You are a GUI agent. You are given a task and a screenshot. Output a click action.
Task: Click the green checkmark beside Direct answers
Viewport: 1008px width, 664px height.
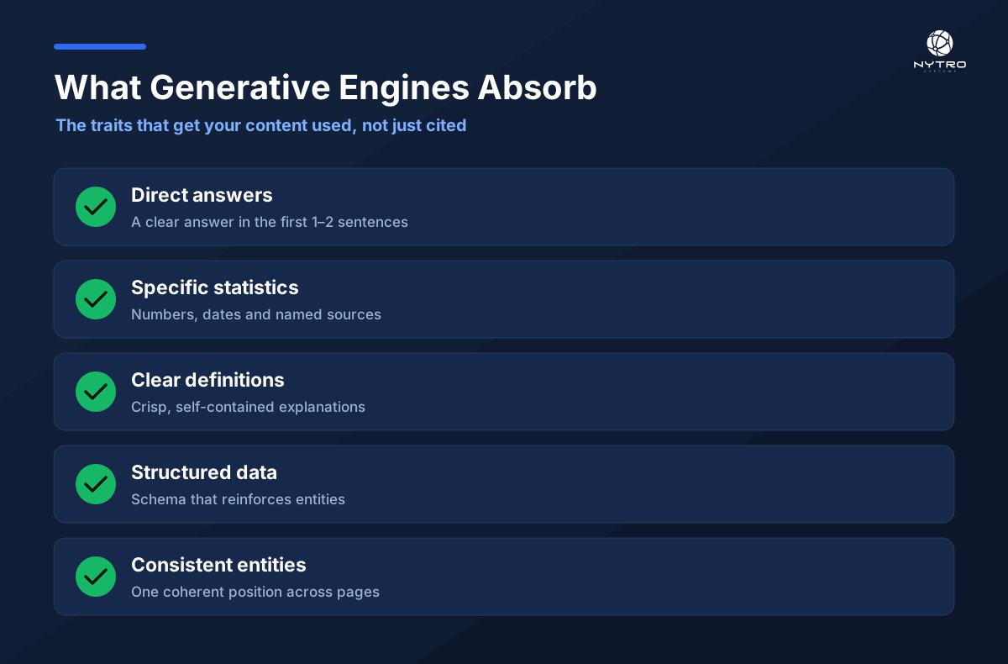coord(96,207)
